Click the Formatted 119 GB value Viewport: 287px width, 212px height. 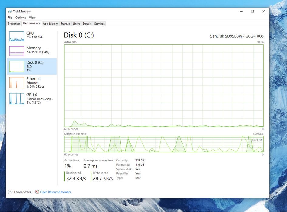click(x=140, y=164)
